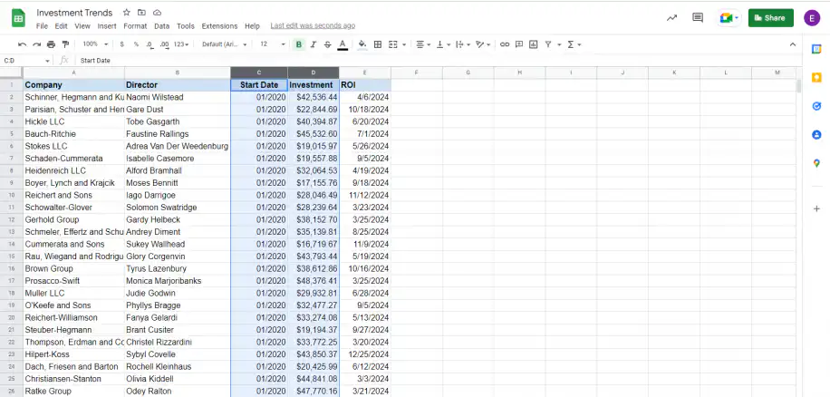This screenshot has height=397, width=830.
Task: Select the column E header
Action: point(365,73)
